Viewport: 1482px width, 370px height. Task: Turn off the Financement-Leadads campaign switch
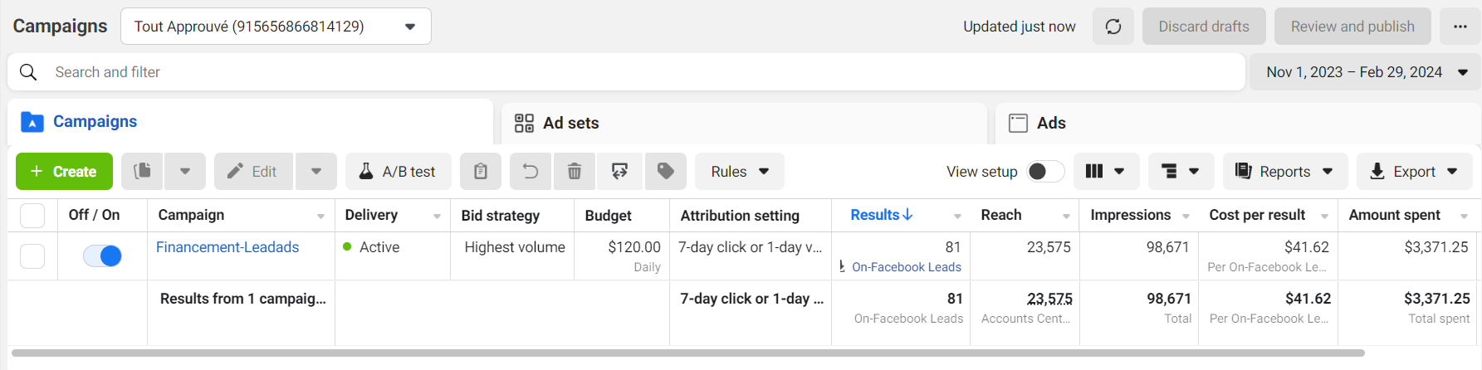pos(102,256)
